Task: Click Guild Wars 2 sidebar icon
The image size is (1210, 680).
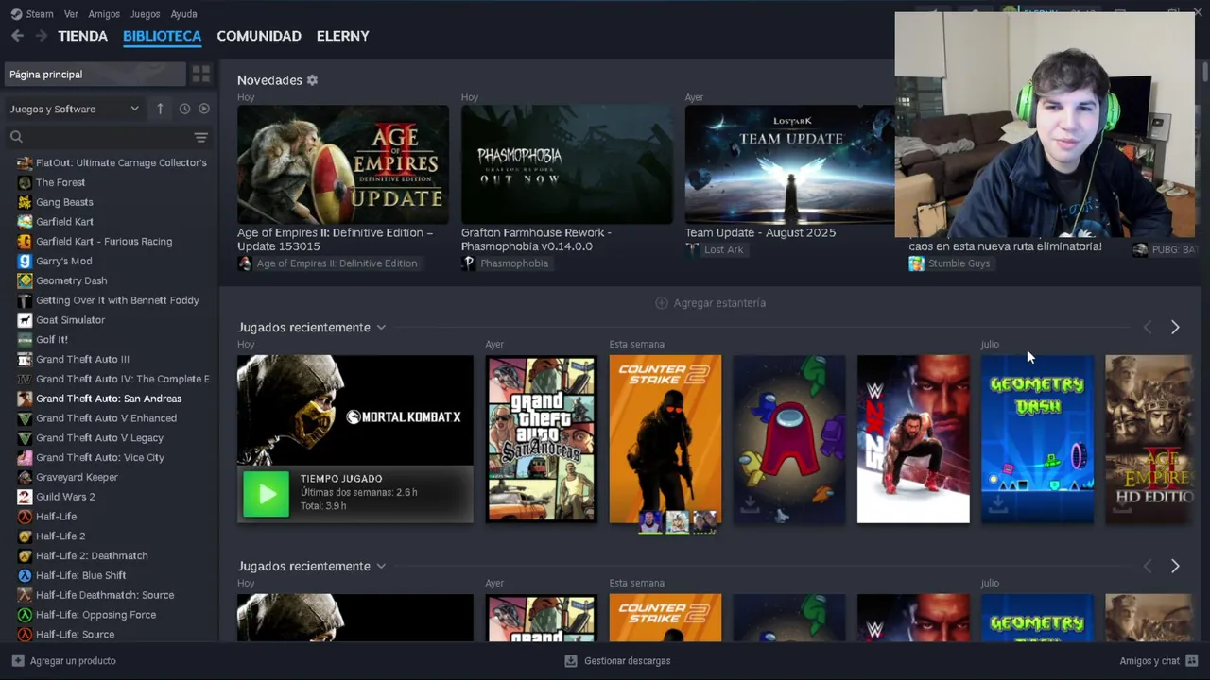Action: [x=26, y=497]
